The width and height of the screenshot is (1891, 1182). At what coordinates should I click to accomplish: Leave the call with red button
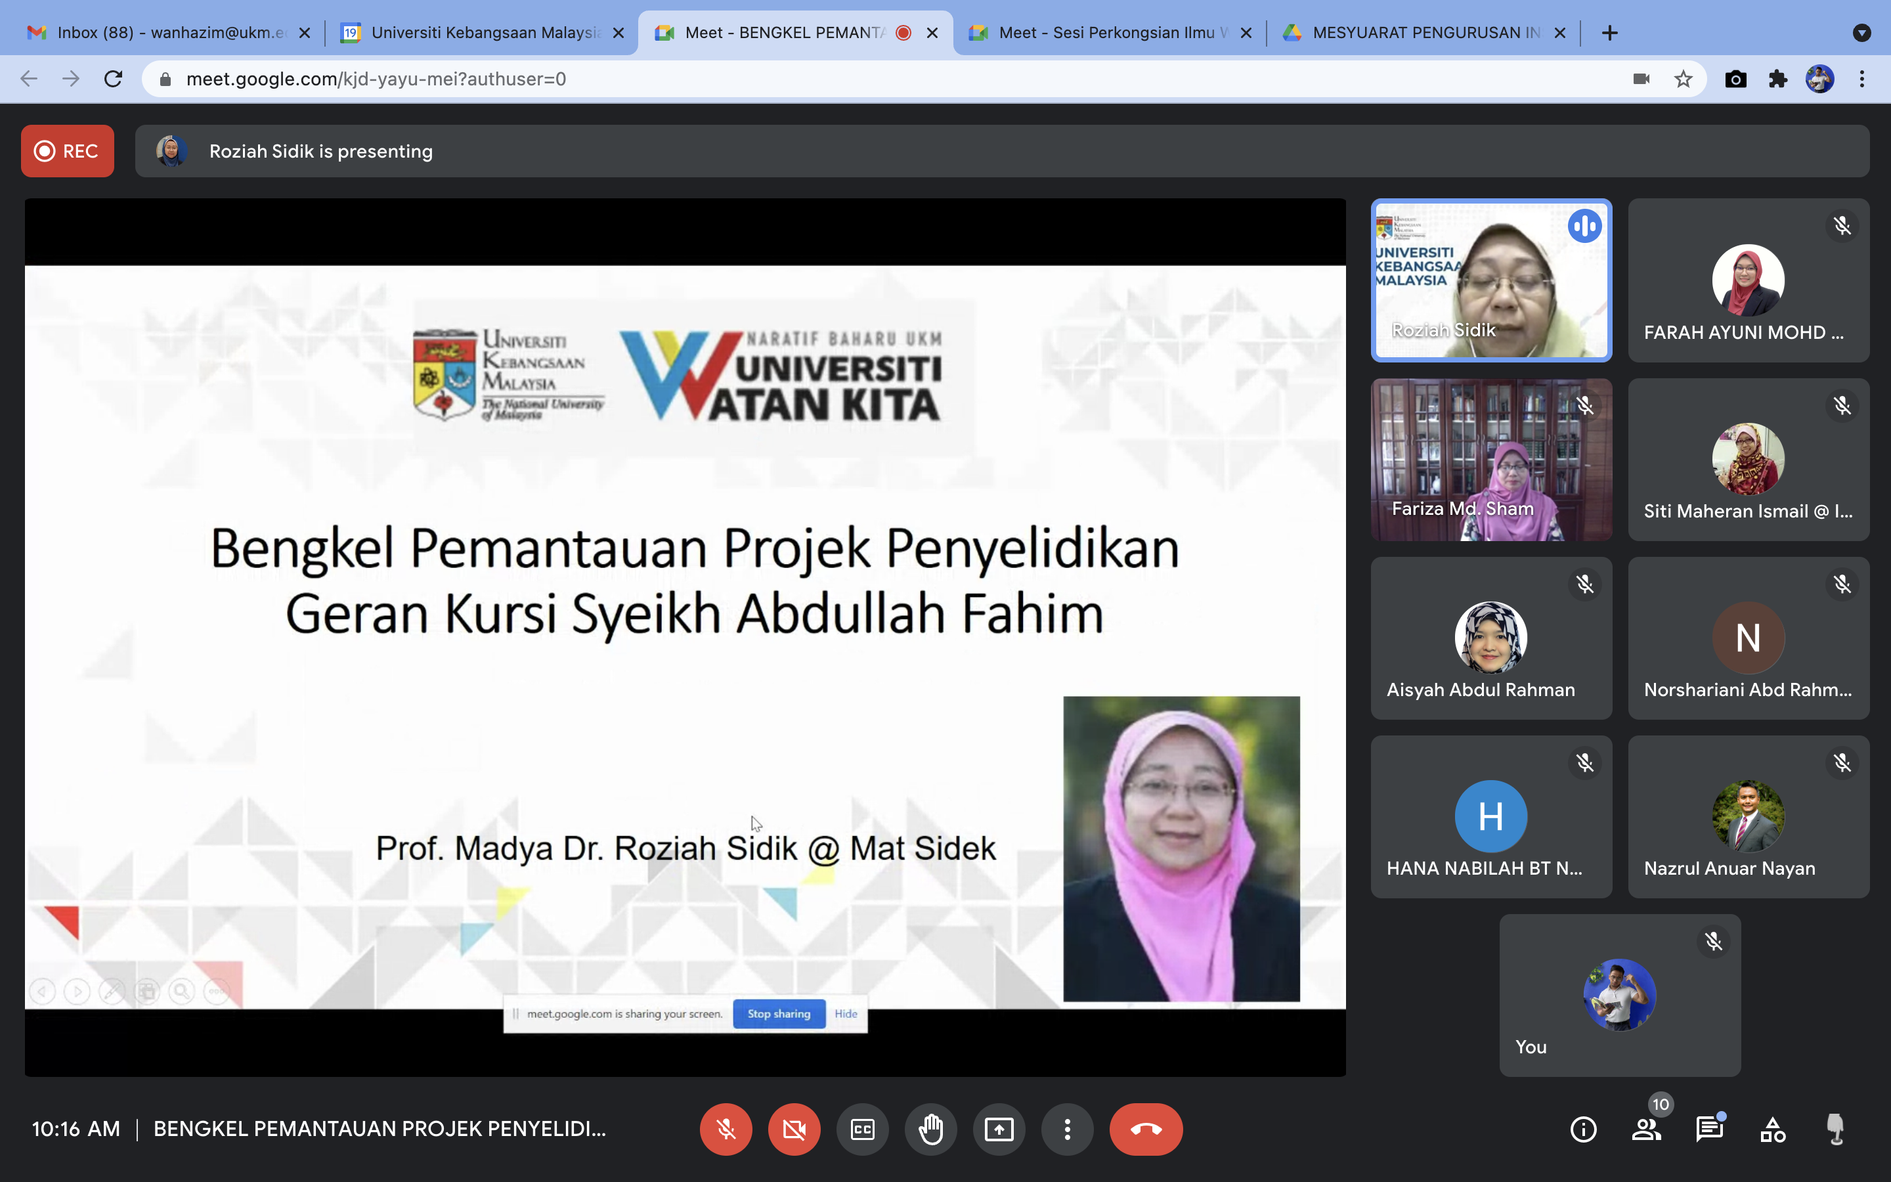point(1146,1129)
